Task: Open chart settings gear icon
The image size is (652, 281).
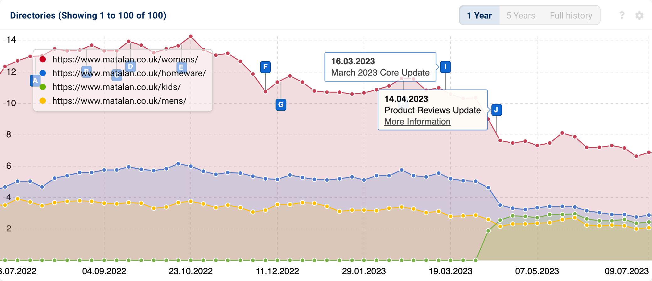Action: 639,15
